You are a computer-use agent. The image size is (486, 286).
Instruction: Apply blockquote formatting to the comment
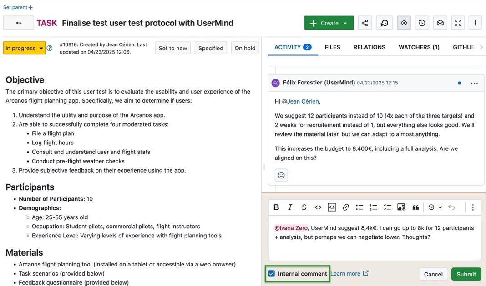(x=415, y=207)
